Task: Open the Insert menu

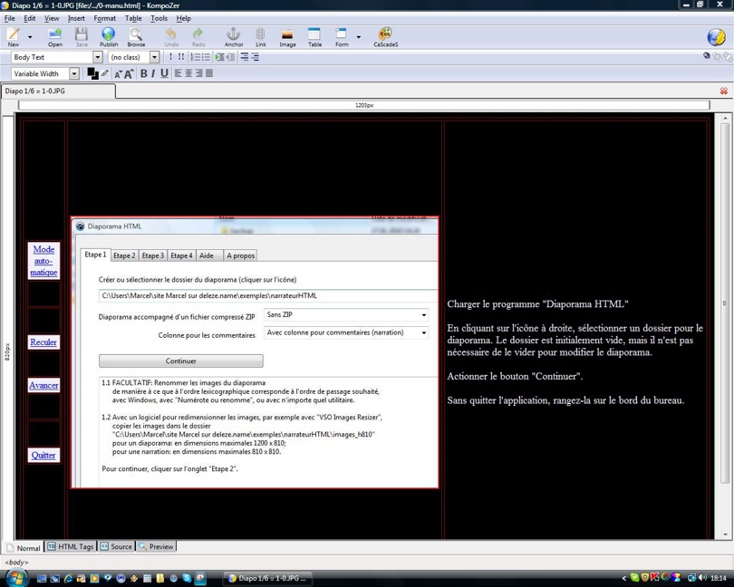Action: coord(76,18)
